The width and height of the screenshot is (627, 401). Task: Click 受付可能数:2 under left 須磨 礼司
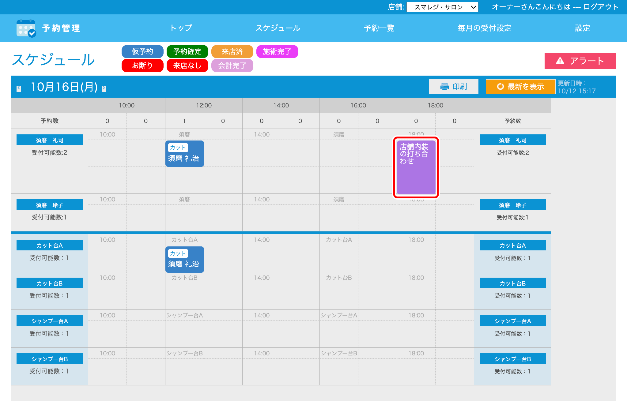(50, 152)
